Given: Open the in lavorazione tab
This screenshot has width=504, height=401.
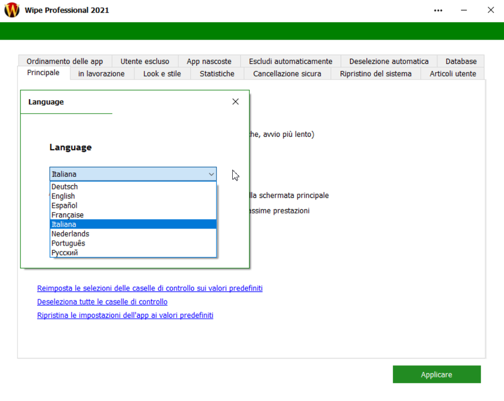Looking at the screenshot, I should [x=101, y=74].
